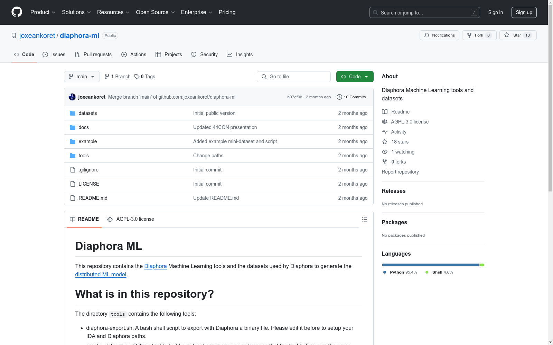Click the star icon in Star button
Screen dimensions: 553x345
[x=507, y=35]
